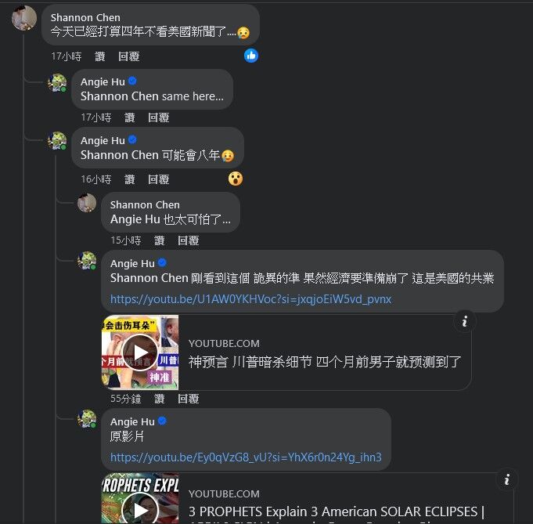Open info icon on the 3 PROPHETS video preview

507,479
